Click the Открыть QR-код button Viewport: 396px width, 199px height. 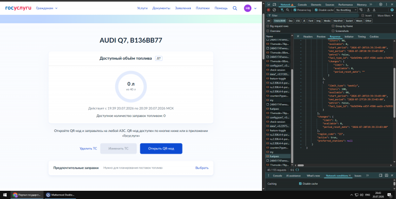tap(161, 148)
